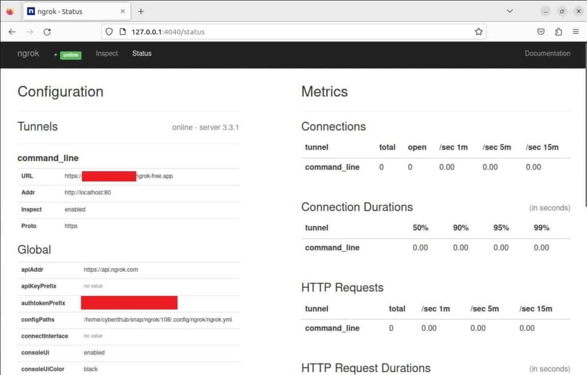Image resolution: width=587 pixels, height=375 pixels.
Task: Click the forward navigation arrow
Action: click(29, 32)
